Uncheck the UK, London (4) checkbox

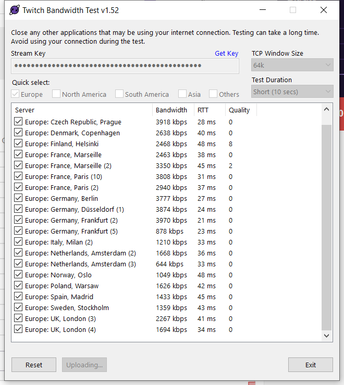[18, 329]
